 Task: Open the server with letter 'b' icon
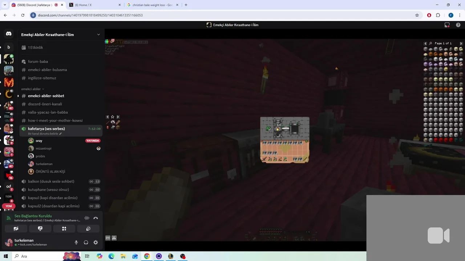9,47
